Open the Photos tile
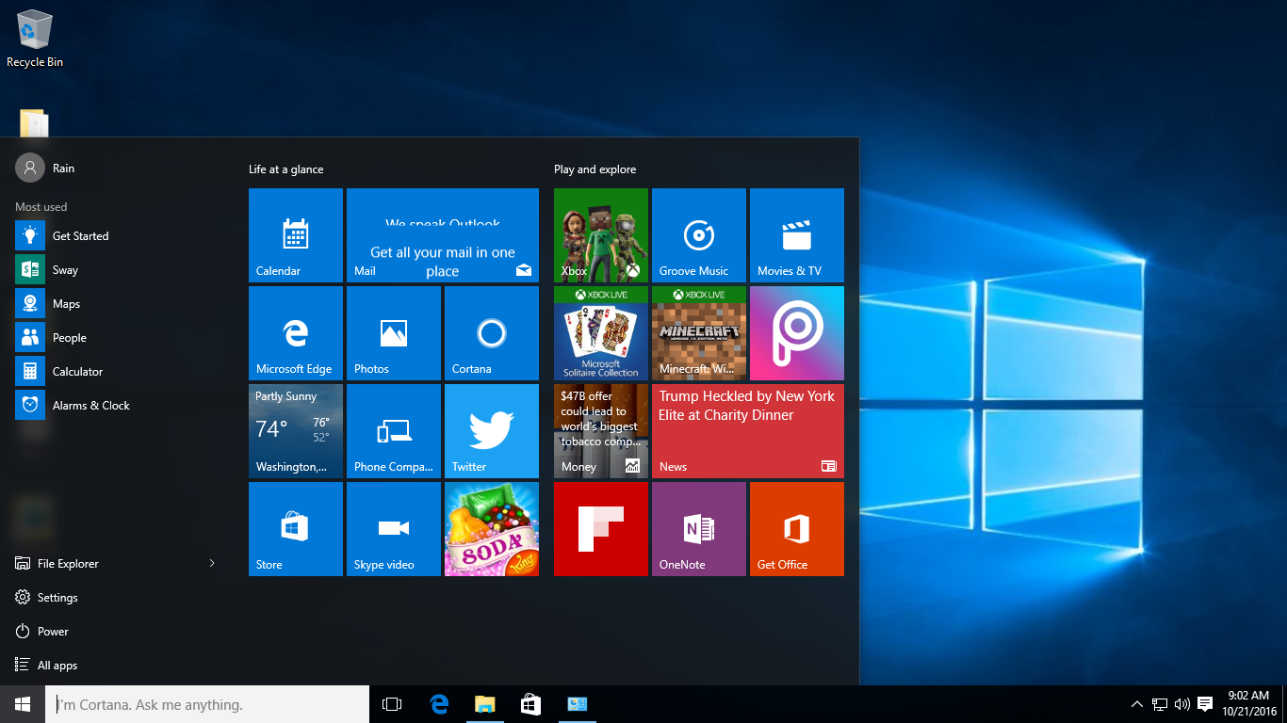Screen dimensions: 1287x723 click(394, 333)
